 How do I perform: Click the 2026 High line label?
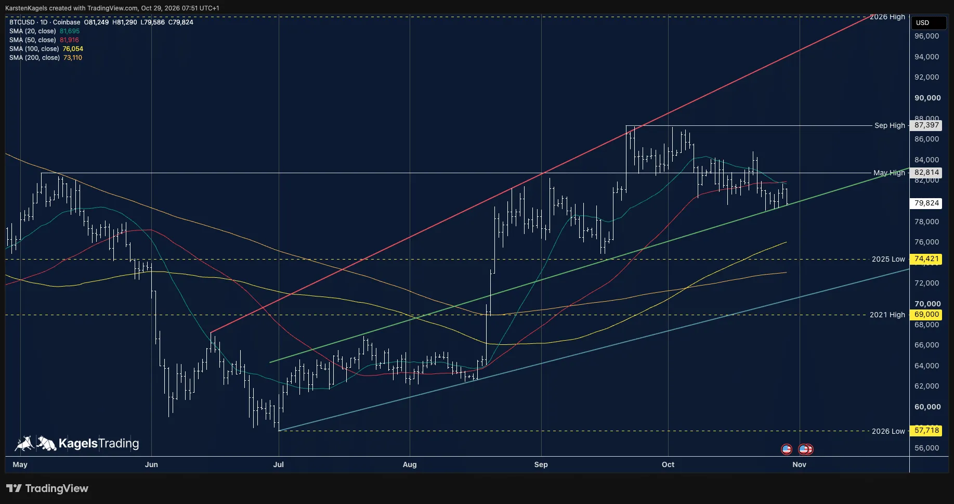pyautogui.click(x=887, y=17)
